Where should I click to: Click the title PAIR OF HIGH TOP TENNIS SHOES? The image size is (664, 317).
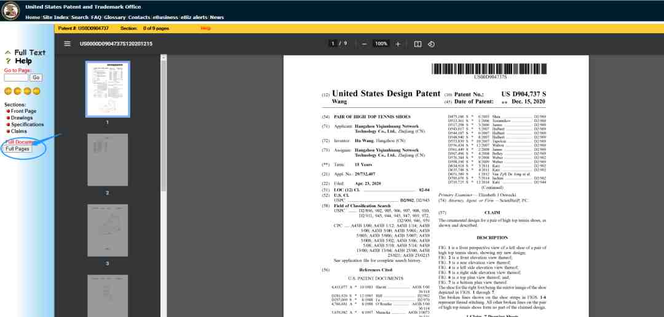(372, 116)
